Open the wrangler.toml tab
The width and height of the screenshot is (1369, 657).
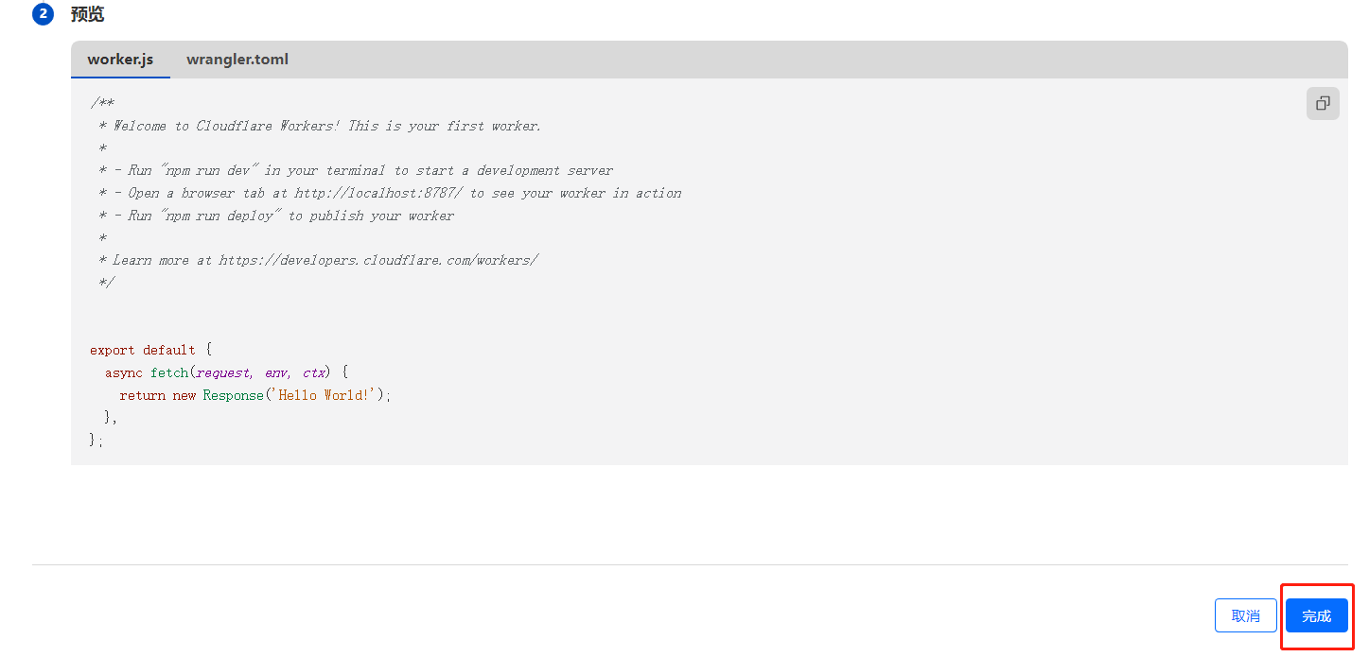237,60
